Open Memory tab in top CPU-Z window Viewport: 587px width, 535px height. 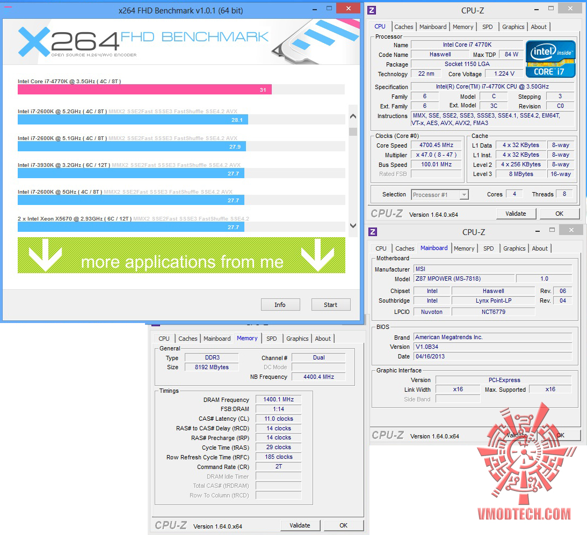tap(463, 27)
